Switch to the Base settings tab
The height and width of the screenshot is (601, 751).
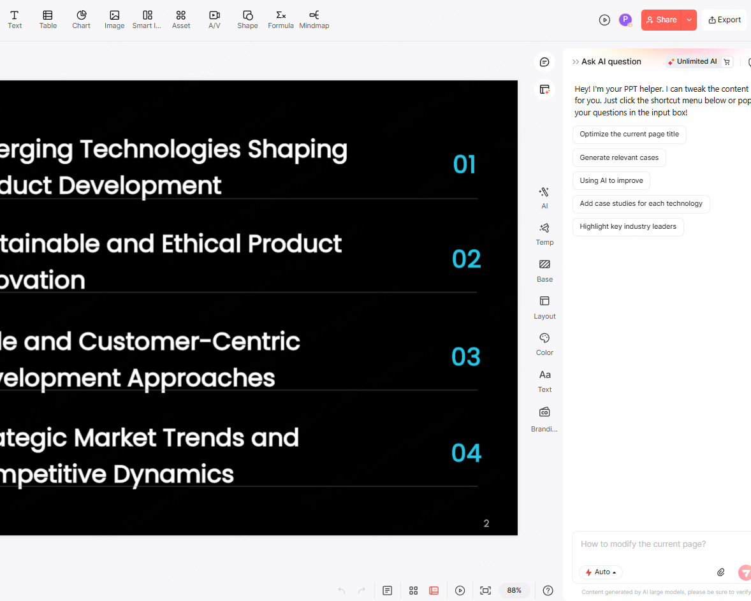(544, 270)
